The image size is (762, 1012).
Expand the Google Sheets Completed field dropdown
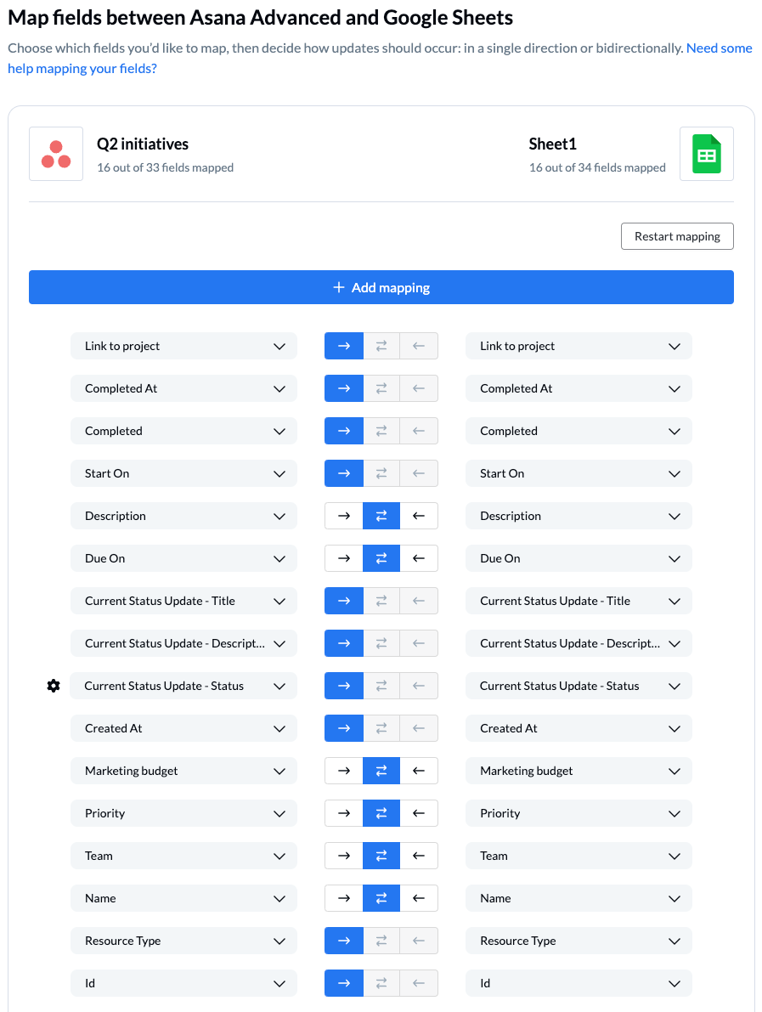579,431
